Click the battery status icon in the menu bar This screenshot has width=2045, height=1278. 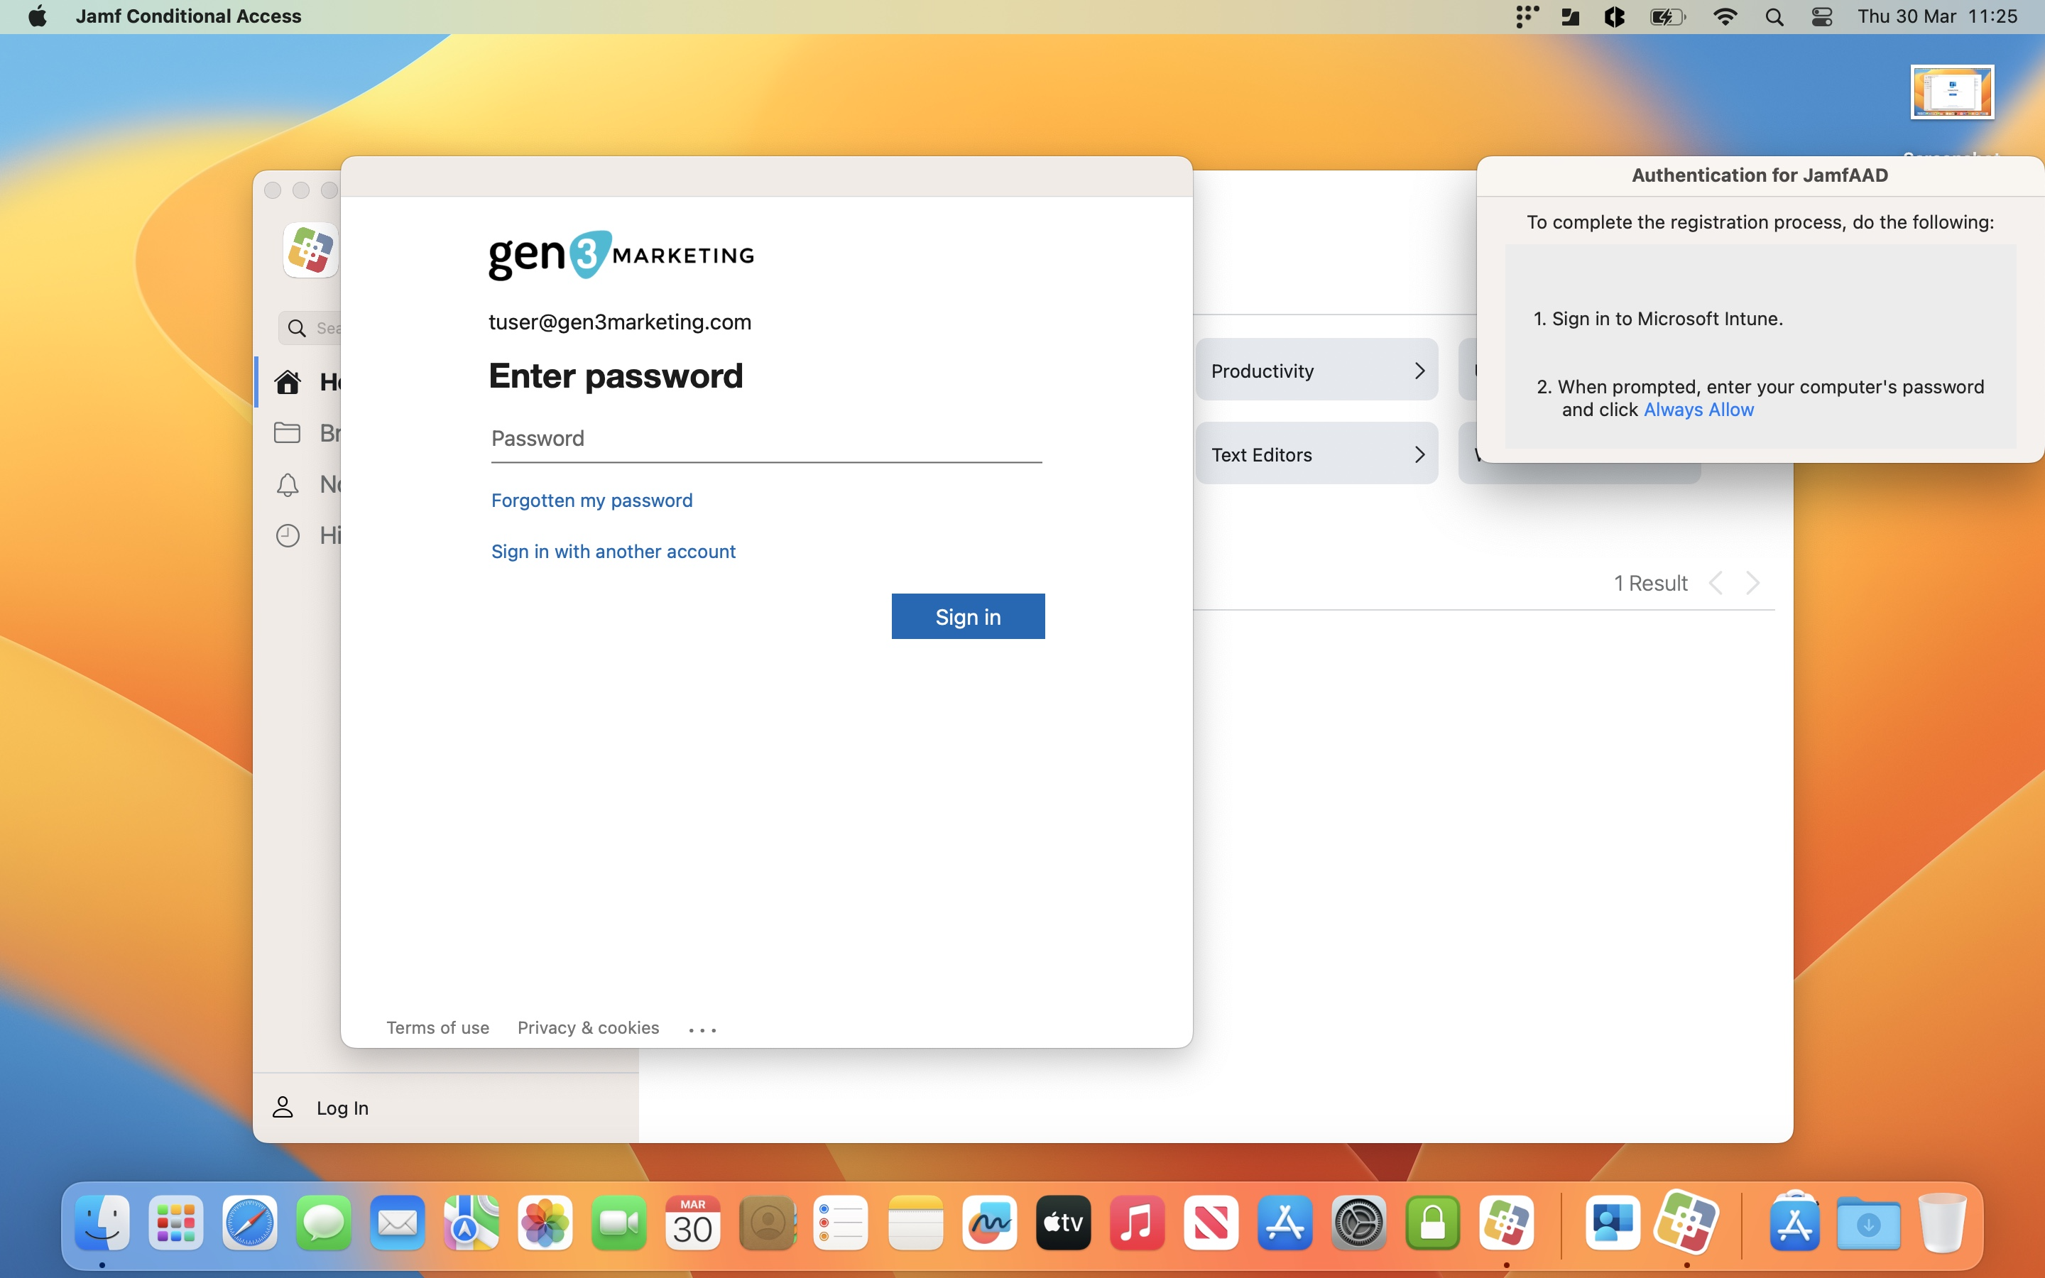(1667, 17)
